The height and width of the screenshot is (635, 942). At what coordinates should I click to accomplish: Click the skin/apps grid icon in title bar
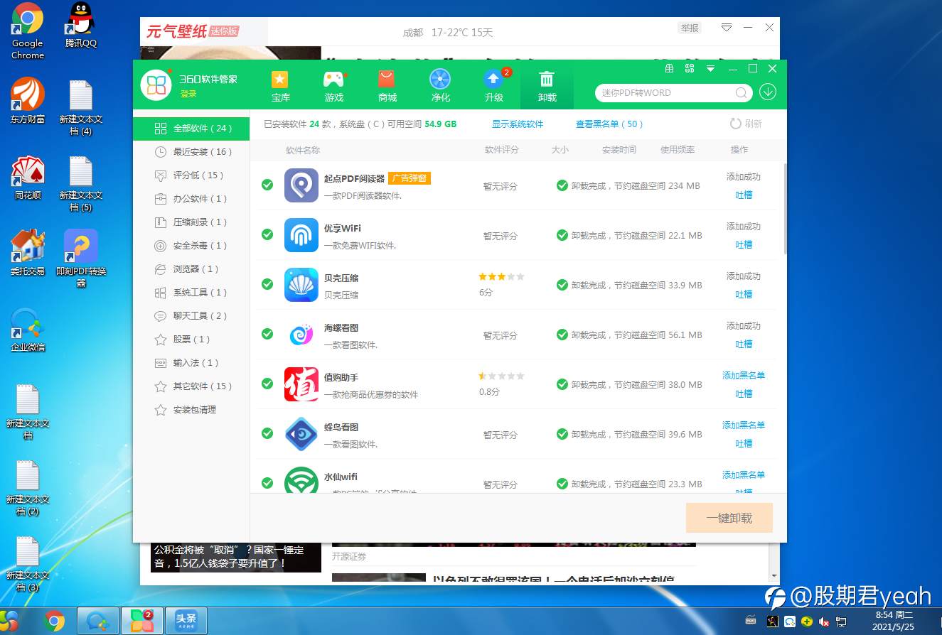689,69
